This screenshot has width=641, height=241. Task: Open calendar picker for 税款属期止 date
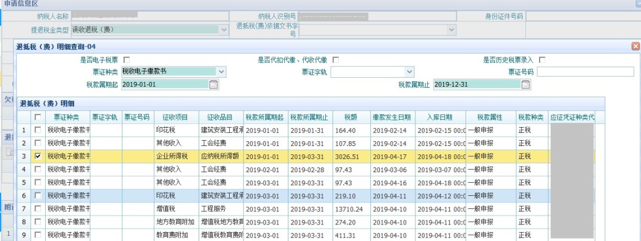pos(526,85)
